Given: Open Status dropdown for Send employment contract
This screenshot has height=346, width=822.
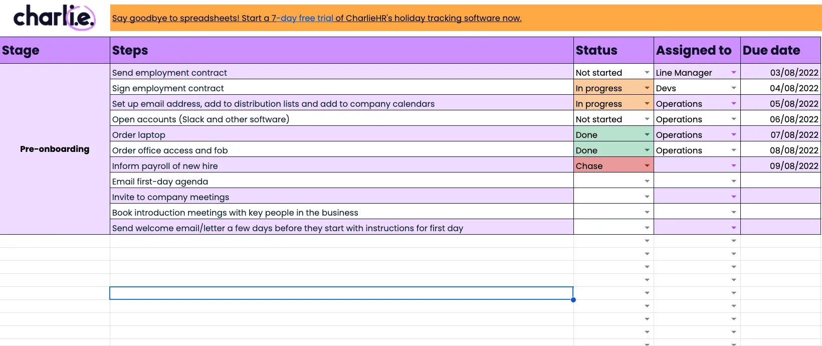Looking at the screenshot, I should 647,73.
